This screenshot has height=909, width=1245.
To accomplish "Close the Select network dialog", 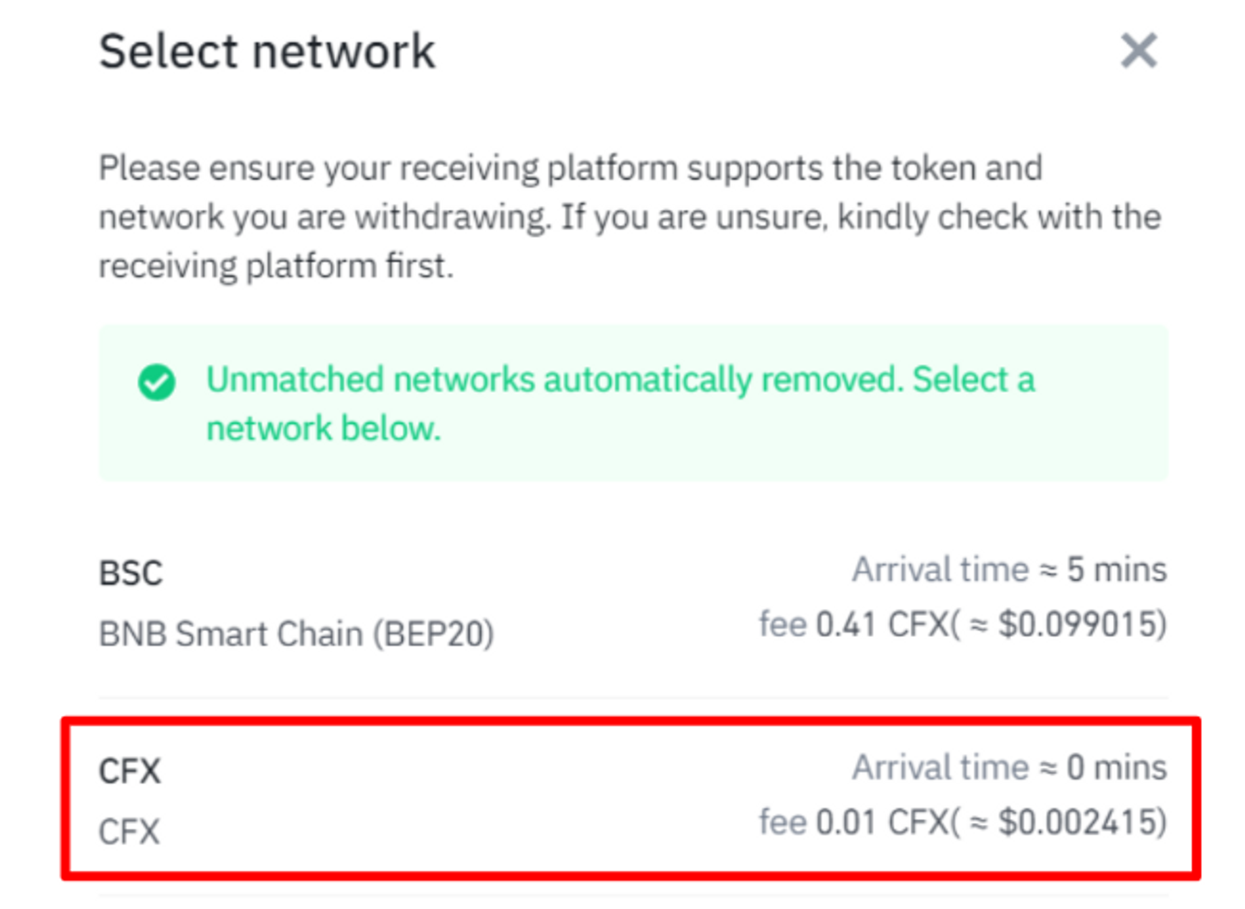I will pyautogui.click(x=1138, y=51).
